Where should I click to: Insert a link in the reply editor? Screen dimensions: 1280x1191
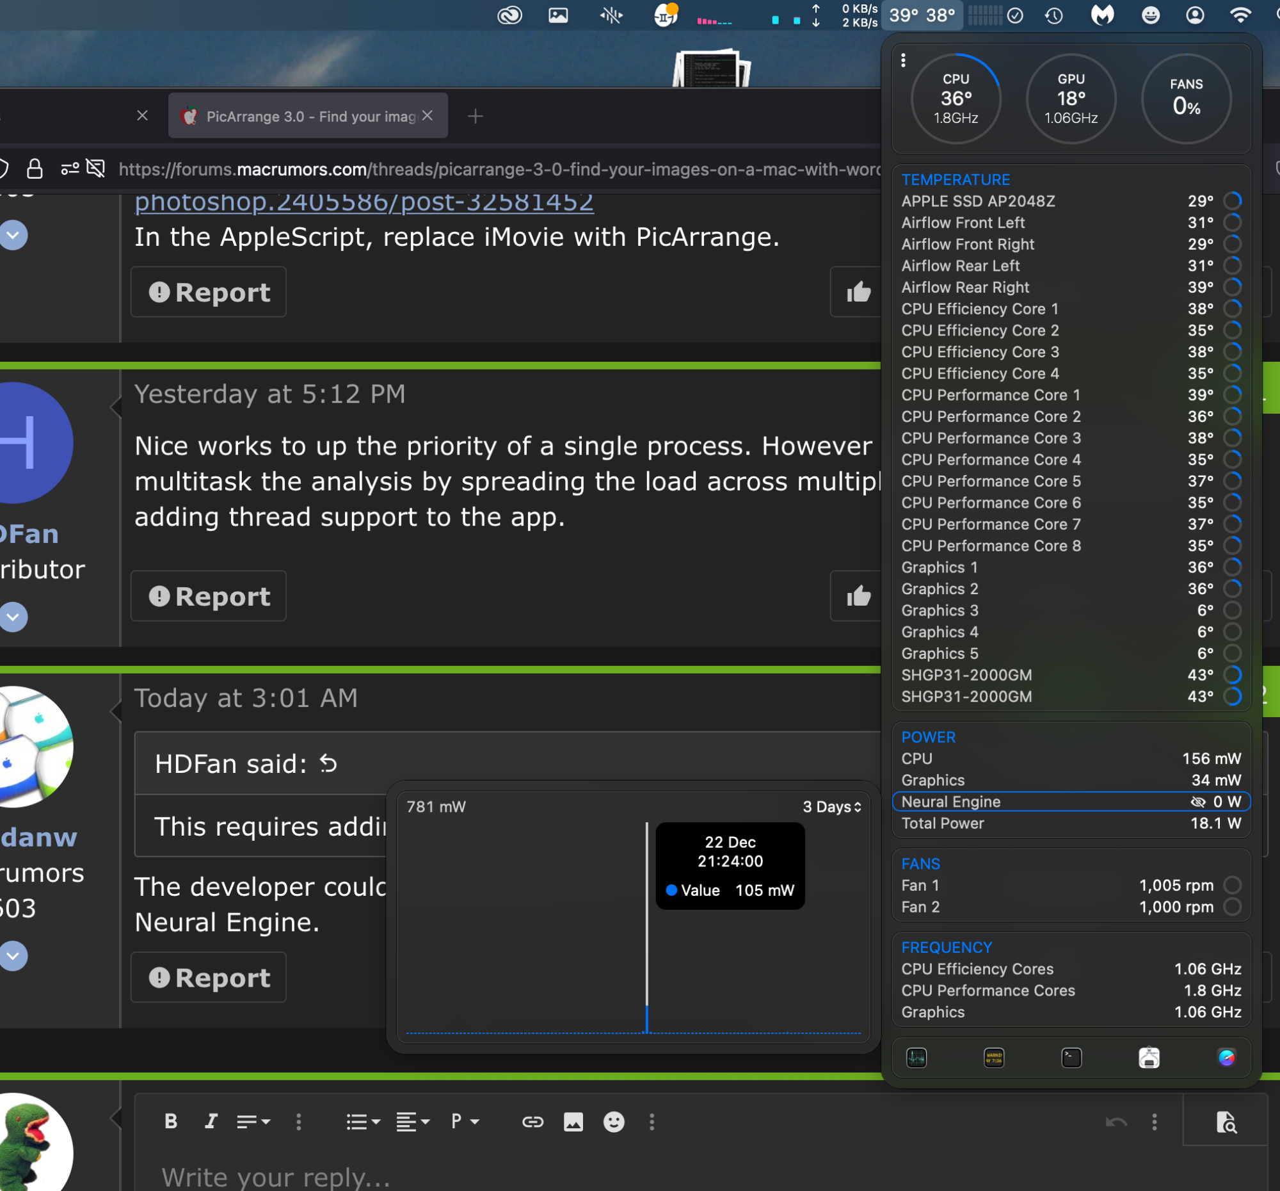coord(532,1121)
